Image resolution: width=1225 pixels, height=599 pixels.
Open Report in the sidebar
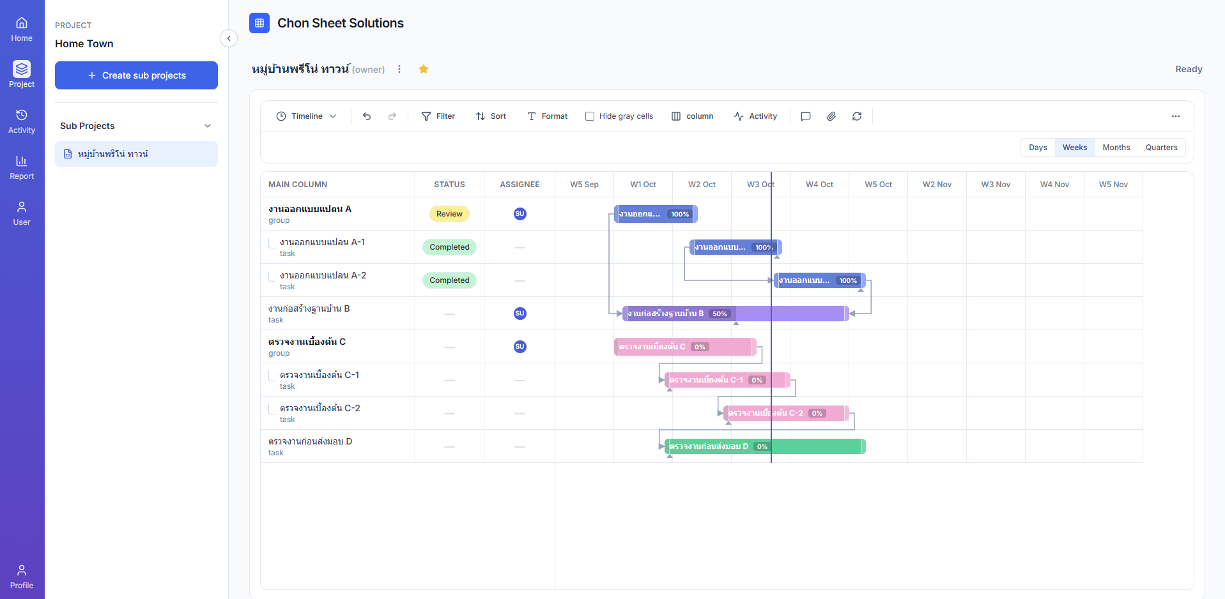(22, 167)
